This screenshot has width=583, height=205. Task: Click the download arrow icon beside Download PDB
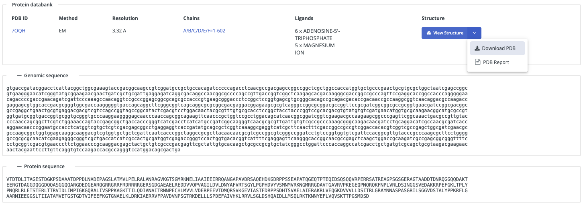pyautogui.click(x=477, y=48)
